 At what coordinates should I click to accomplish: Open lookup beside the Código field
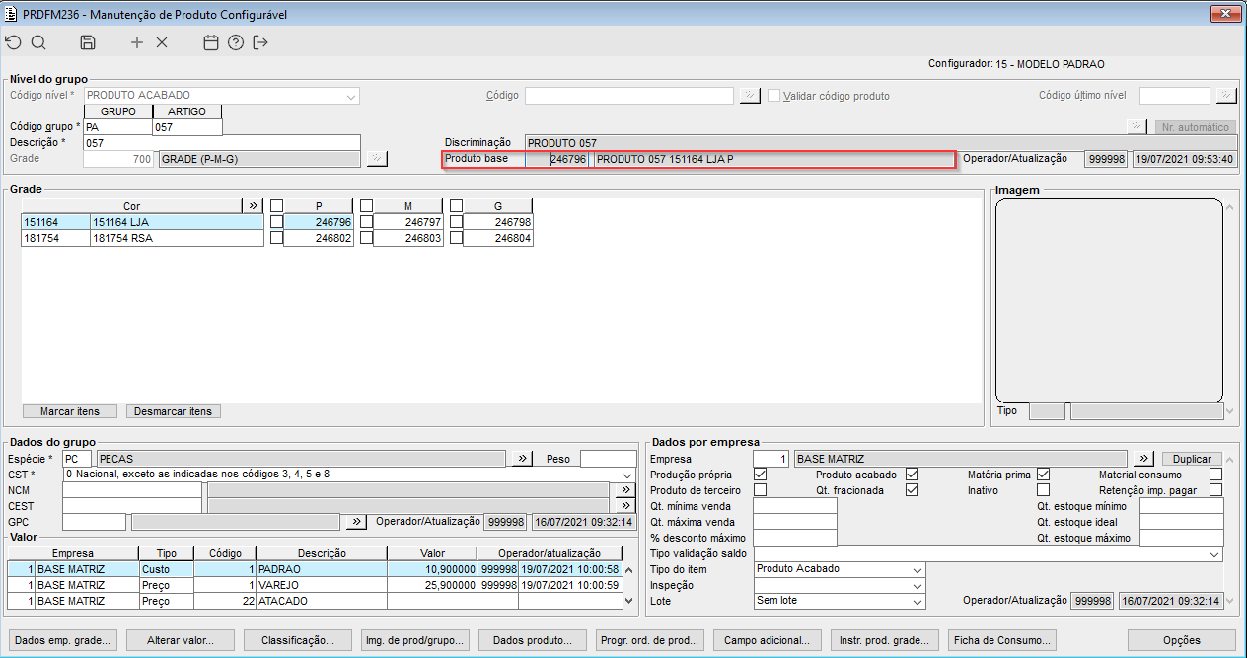(750, 96)
